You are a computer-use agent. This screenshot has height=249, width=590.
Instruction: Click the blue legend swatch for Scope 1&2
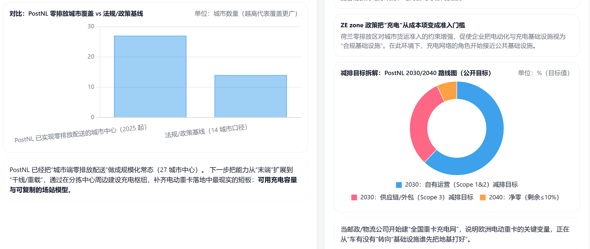point(399,185)
